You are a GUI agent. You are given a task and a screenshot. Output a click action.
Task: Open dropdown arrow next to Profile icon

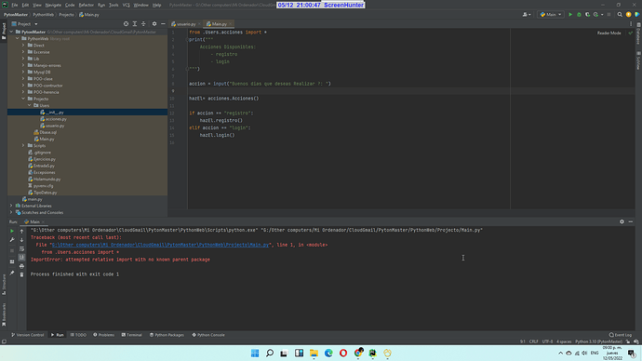[602, 15]
